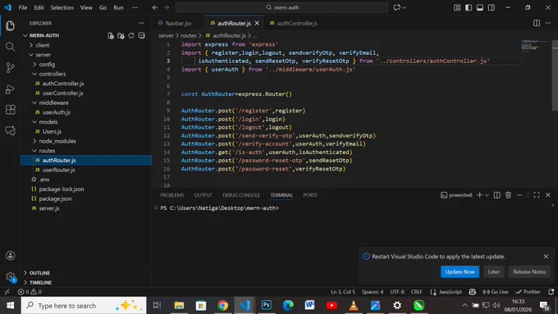Kill the terminal with trash icon

pos(508,195)
